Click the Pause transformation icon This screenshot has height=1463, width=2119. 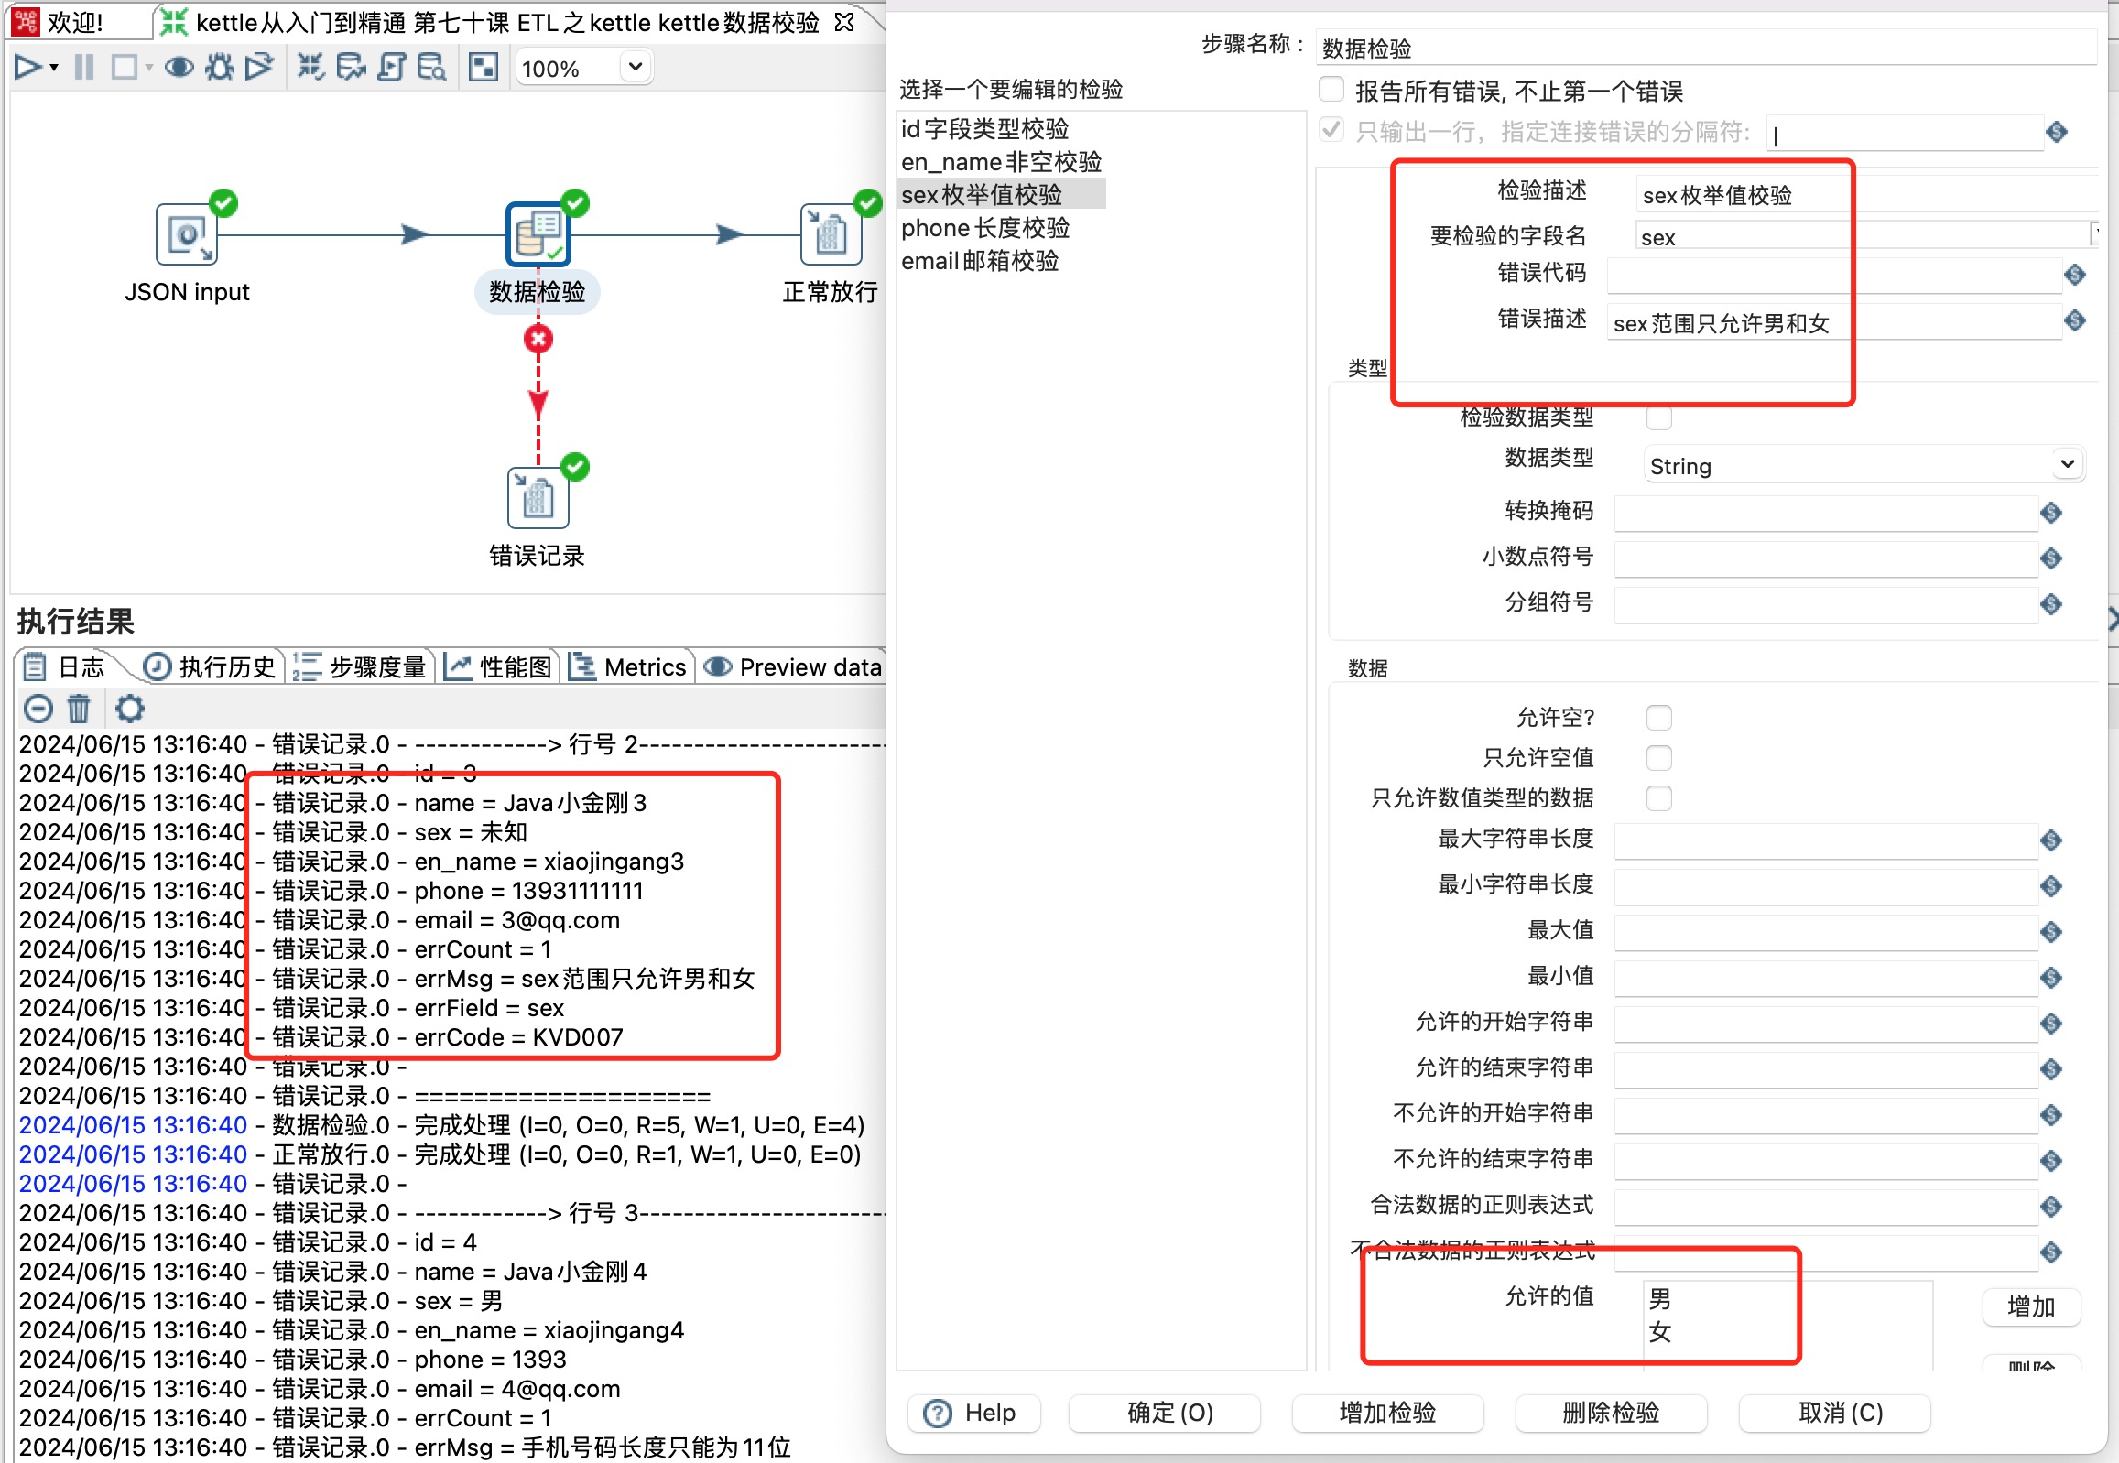pos(83,67)
